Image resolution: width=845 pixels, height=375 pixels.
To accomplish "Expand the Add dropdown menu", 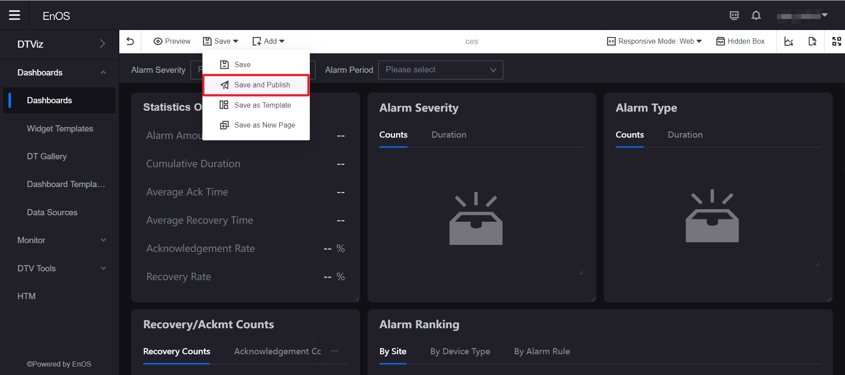I will pos(268,41).
